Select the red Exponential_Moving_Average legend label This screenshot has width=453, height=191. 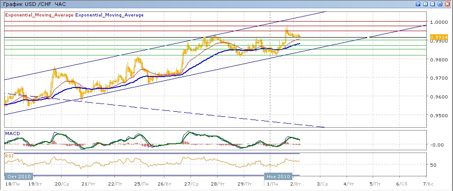pos(39,15)
